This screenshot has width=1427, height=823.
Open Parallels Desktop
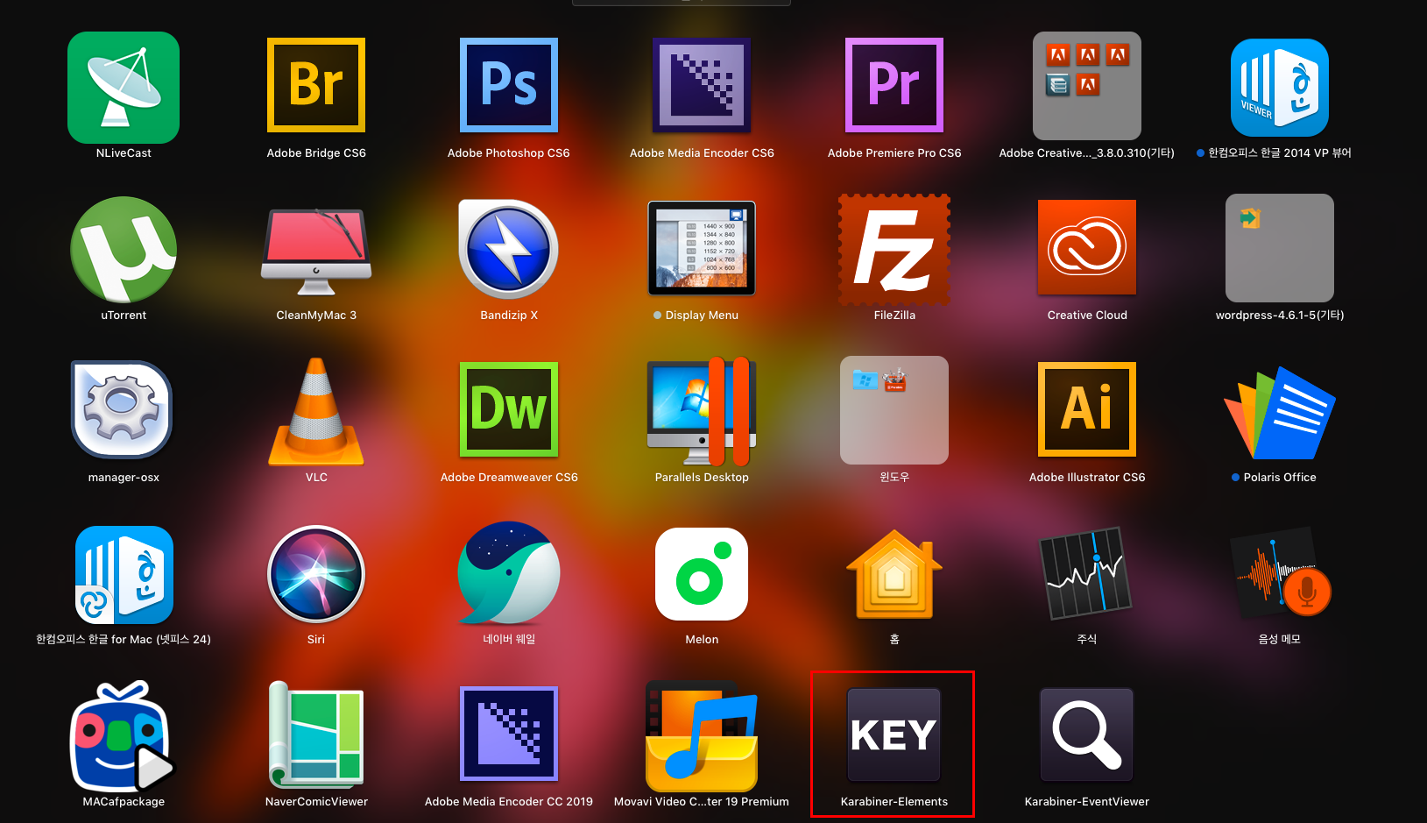click(x=702, y=411)
